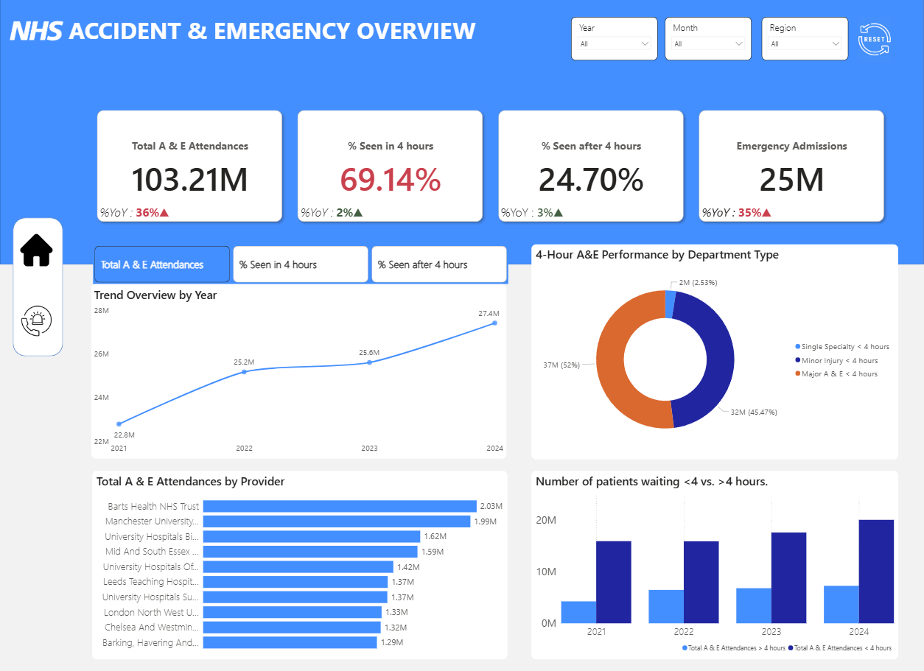Click the 24.70% Seen after 4 hours value
924x671 pixels.
tap(591, 180)
